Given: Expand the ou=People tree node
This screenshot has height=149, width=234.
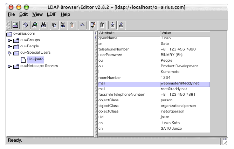Looking at the screenshot, I should click(x=9, y=47).
